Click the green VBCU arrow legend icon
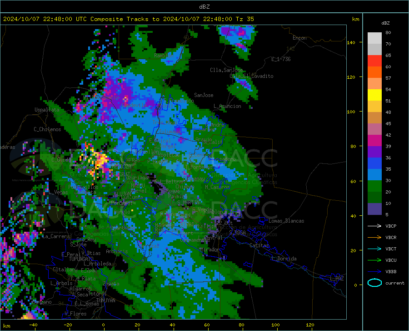Viewport: 409px width, 331px height. tap(374, 260)
